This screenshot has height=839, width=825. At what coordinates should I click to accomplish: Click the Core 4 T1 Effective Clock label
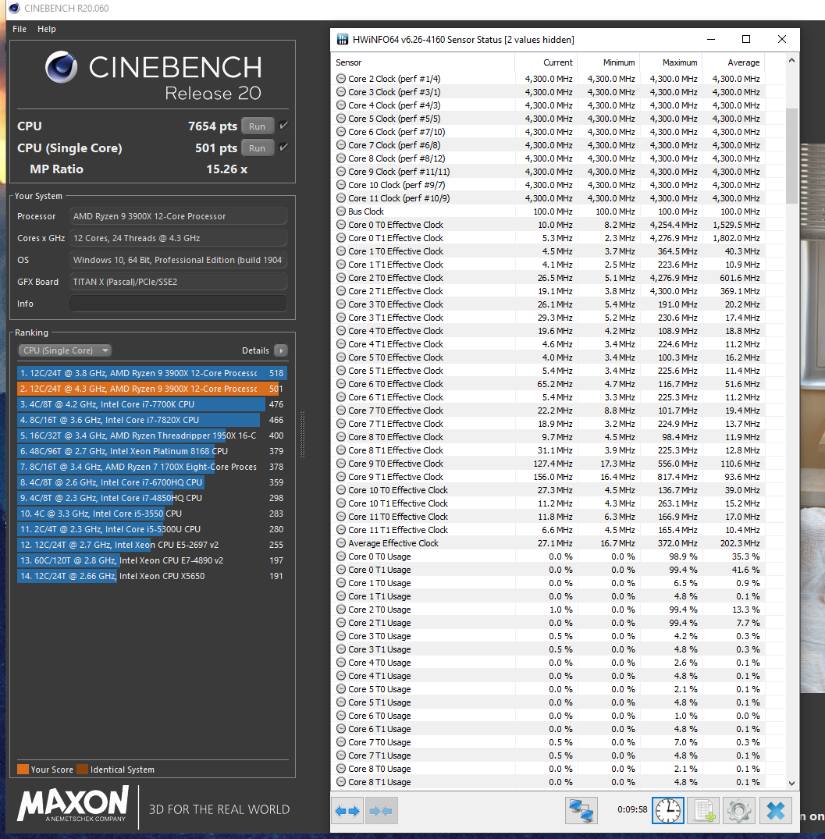[x=396, y=344]
